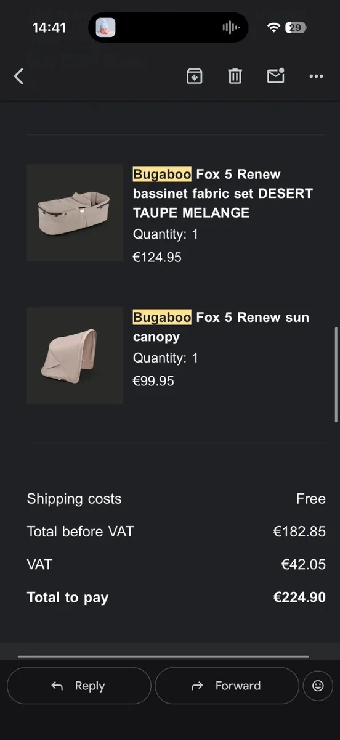Tap the home indicator bar above Reply
The height and width of the screenshot is (740, 340).
pyautogui.click(x=163, y=657)
